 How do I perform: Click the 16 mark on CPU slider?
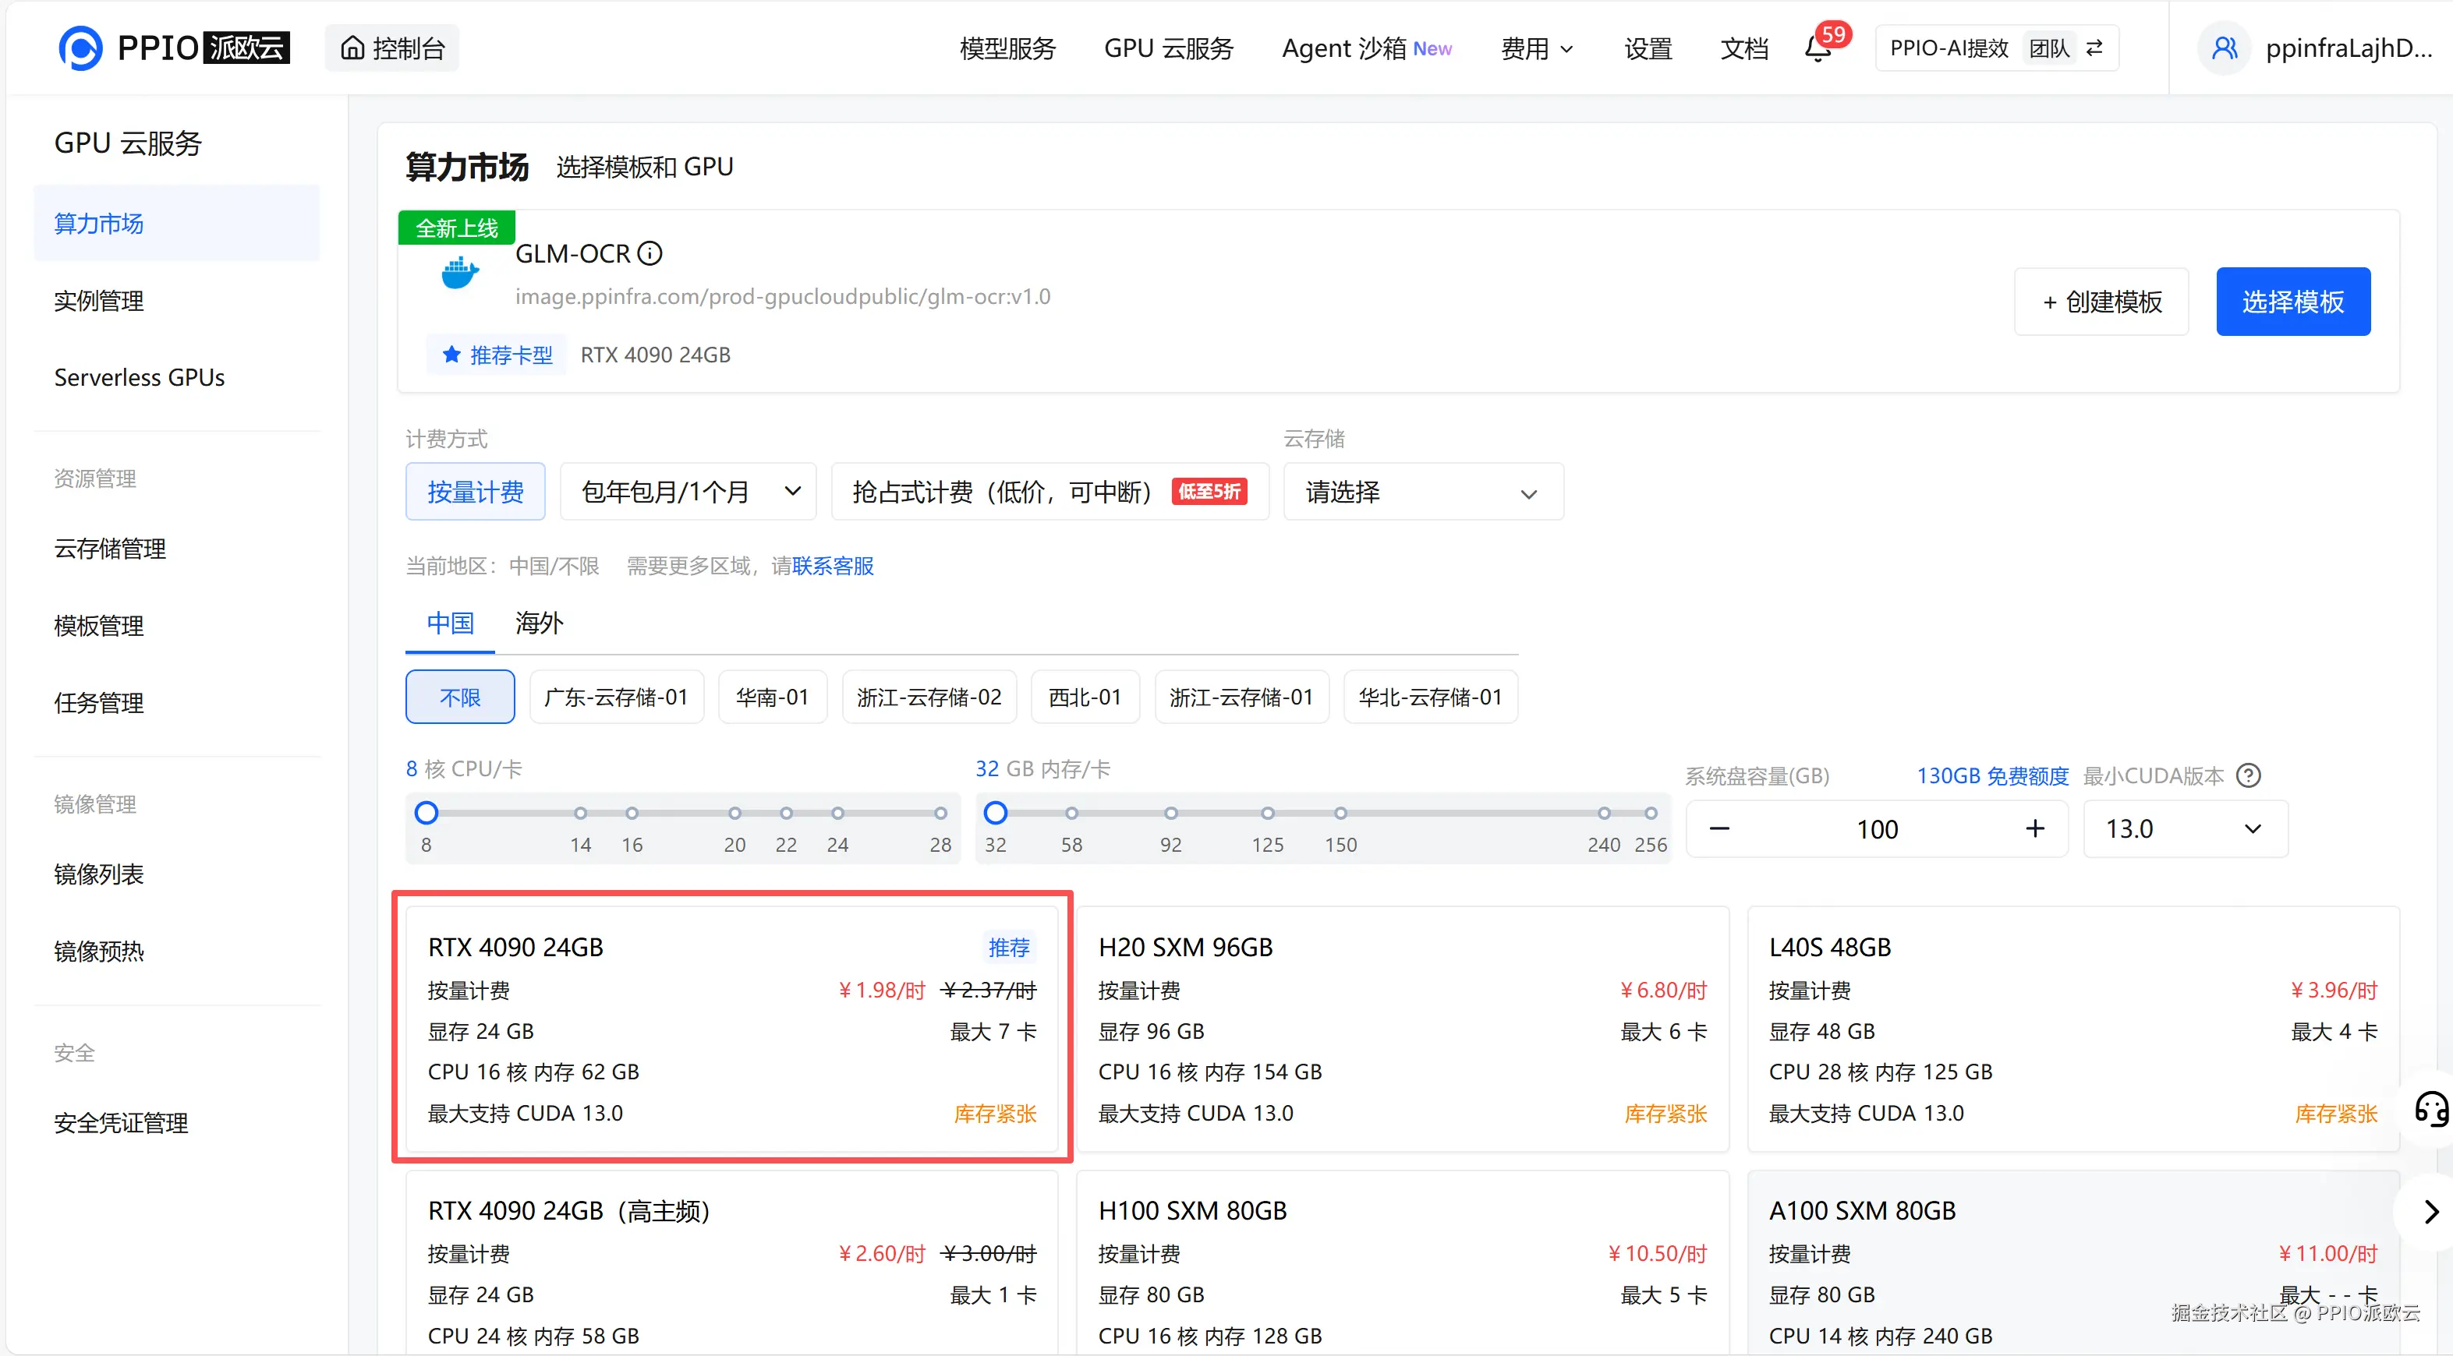[x=632, y=814]
